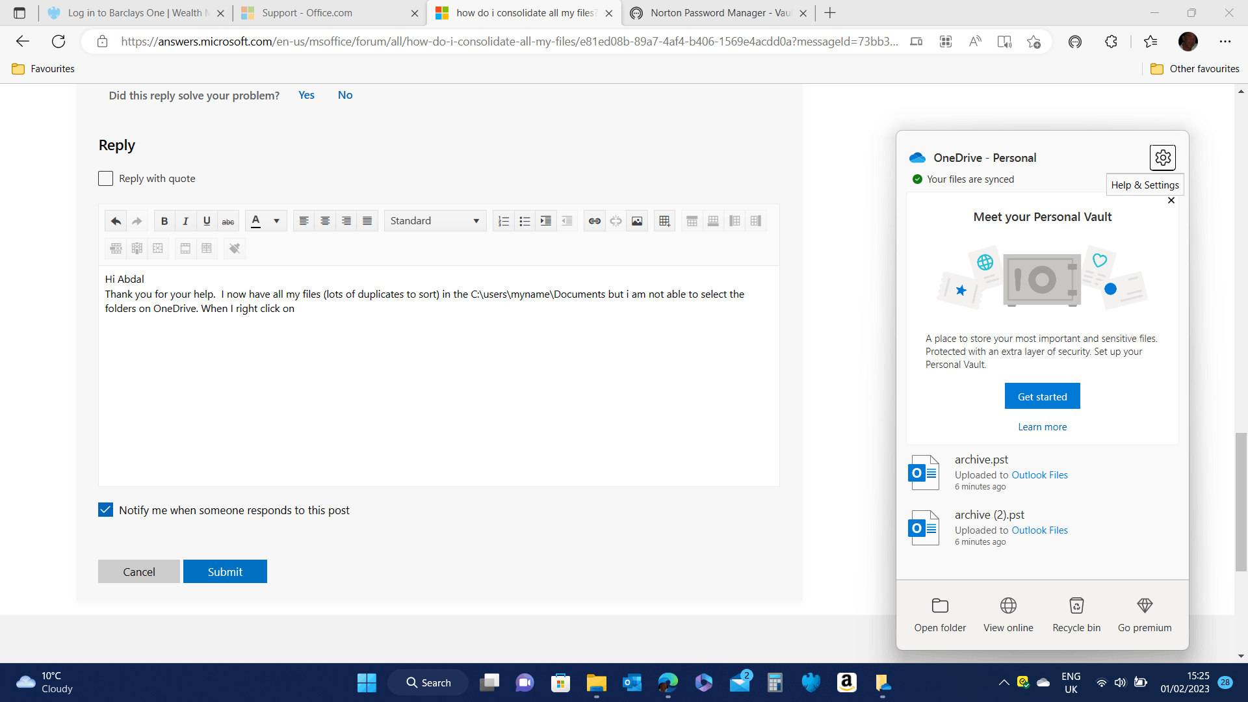
Task: Submit the reply post
Action: (x=225, y=571)
